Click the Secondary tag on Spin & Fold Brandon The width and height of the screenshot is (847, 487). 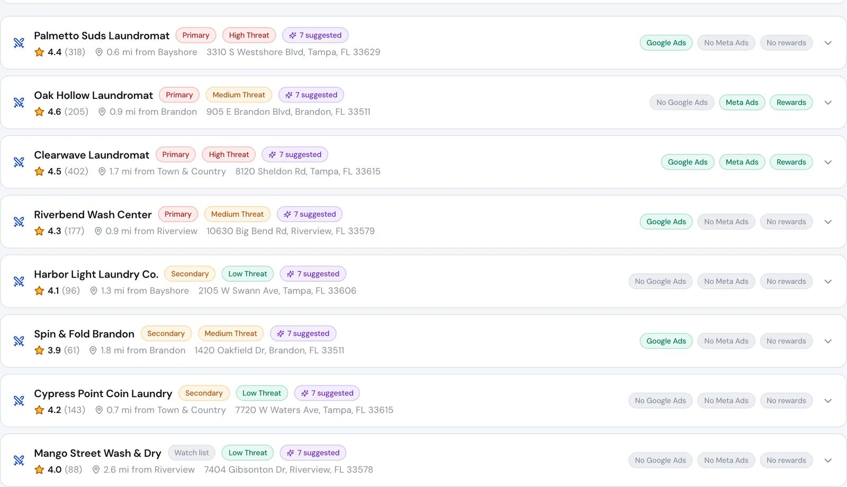tap(166, 334)
